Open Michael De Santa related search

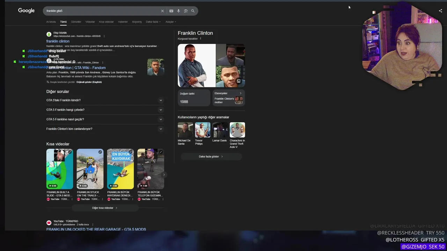tap(185, 134)
